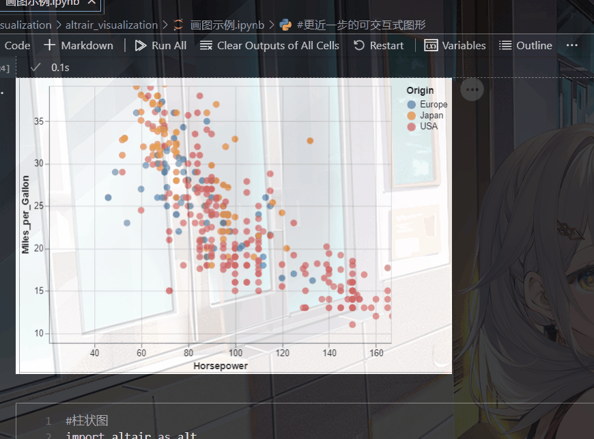Image resolution: width=594 pixels, height=439 pixels.
Task: Click the Japan orange legend swatch
Action: pos(411,116)
